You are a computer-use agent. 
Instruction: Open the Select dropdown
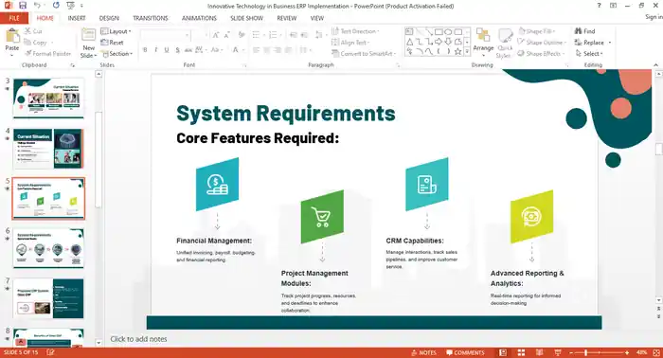tap(589, 54)
